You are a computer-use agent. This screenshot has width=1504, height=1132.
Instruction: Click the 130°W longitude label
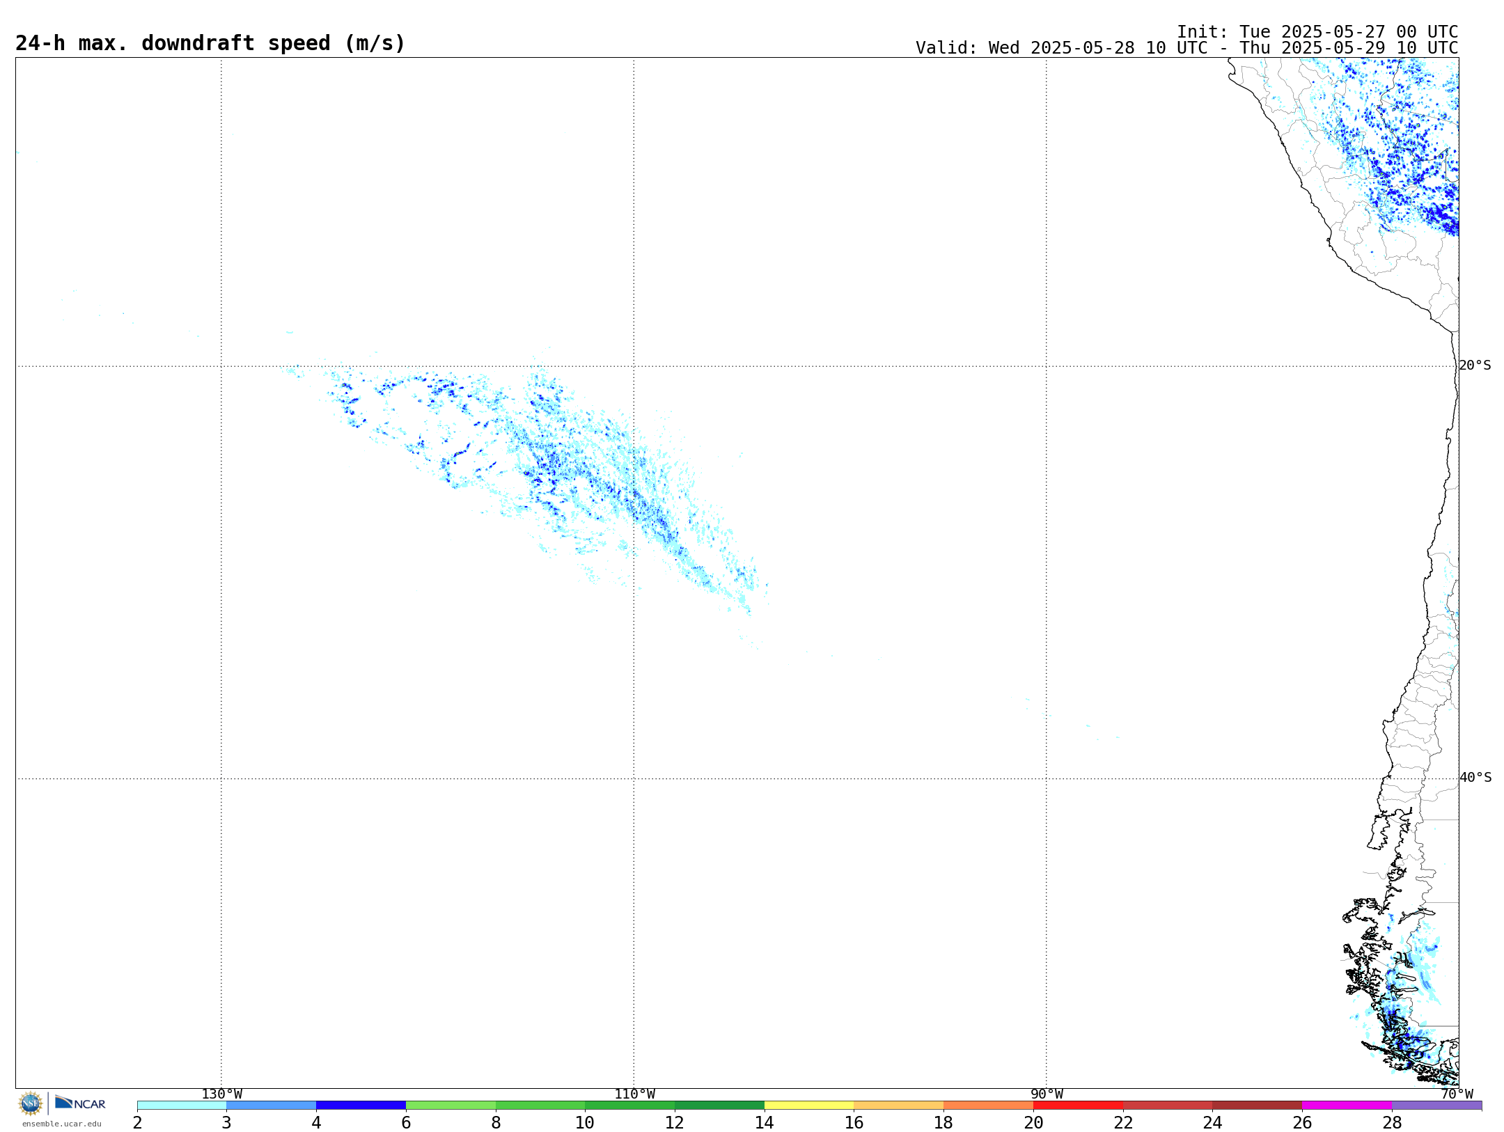222,1094
